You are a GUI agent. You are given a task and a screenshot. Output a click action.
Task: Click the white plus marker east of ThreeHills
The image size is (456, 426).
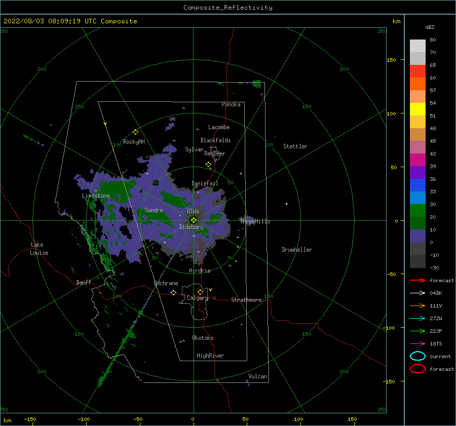tap(286, 204)
